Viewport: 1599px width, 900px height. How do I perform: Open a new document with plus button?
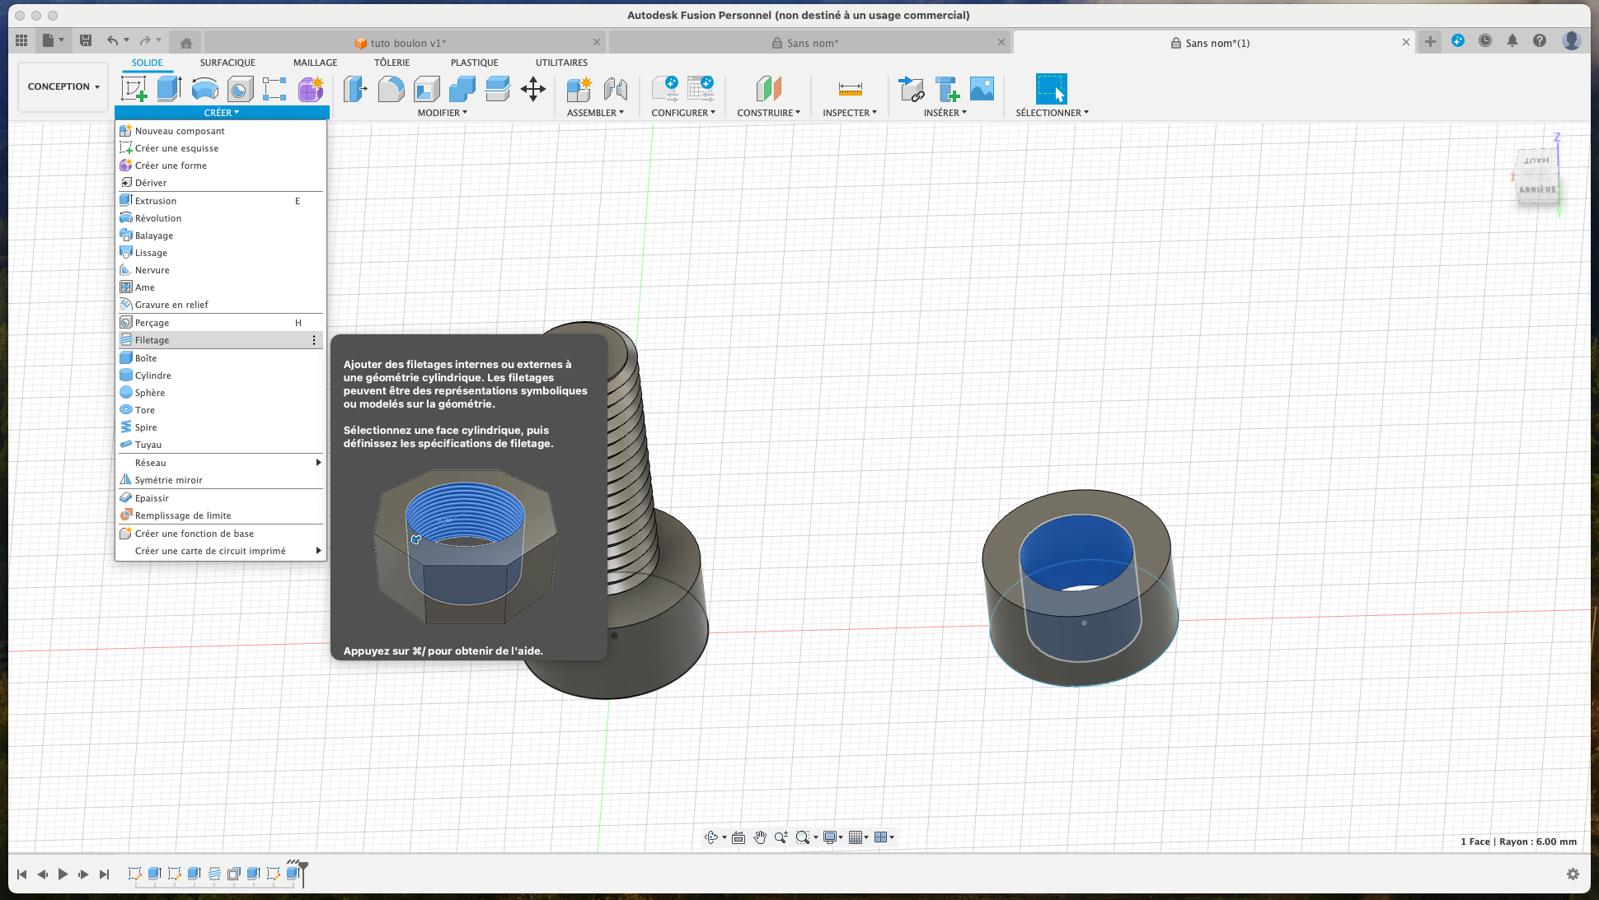coord(1430,42)
